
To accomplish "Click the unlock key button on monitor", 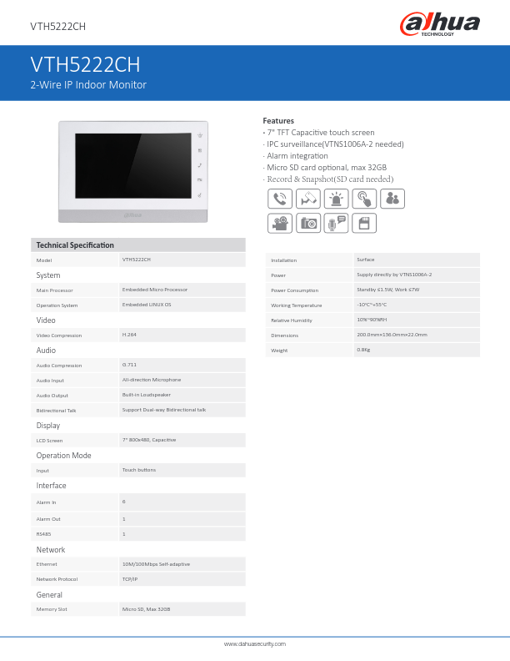I will click(200, 194).
